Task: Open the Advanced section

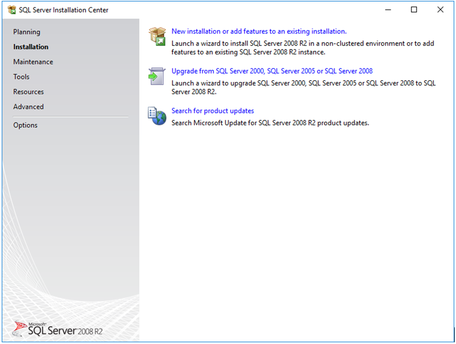Action: [x=29, y=107]
